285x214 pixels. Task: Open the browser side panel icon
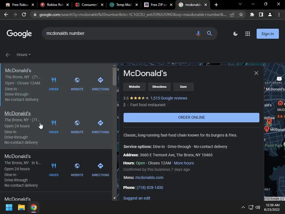tap(261, 14)
